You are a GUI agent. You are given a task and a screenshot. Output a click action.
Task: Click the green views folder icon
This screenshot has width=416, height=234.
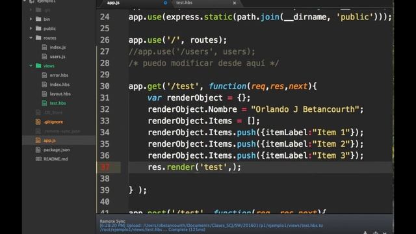click(x=38, y=66)
